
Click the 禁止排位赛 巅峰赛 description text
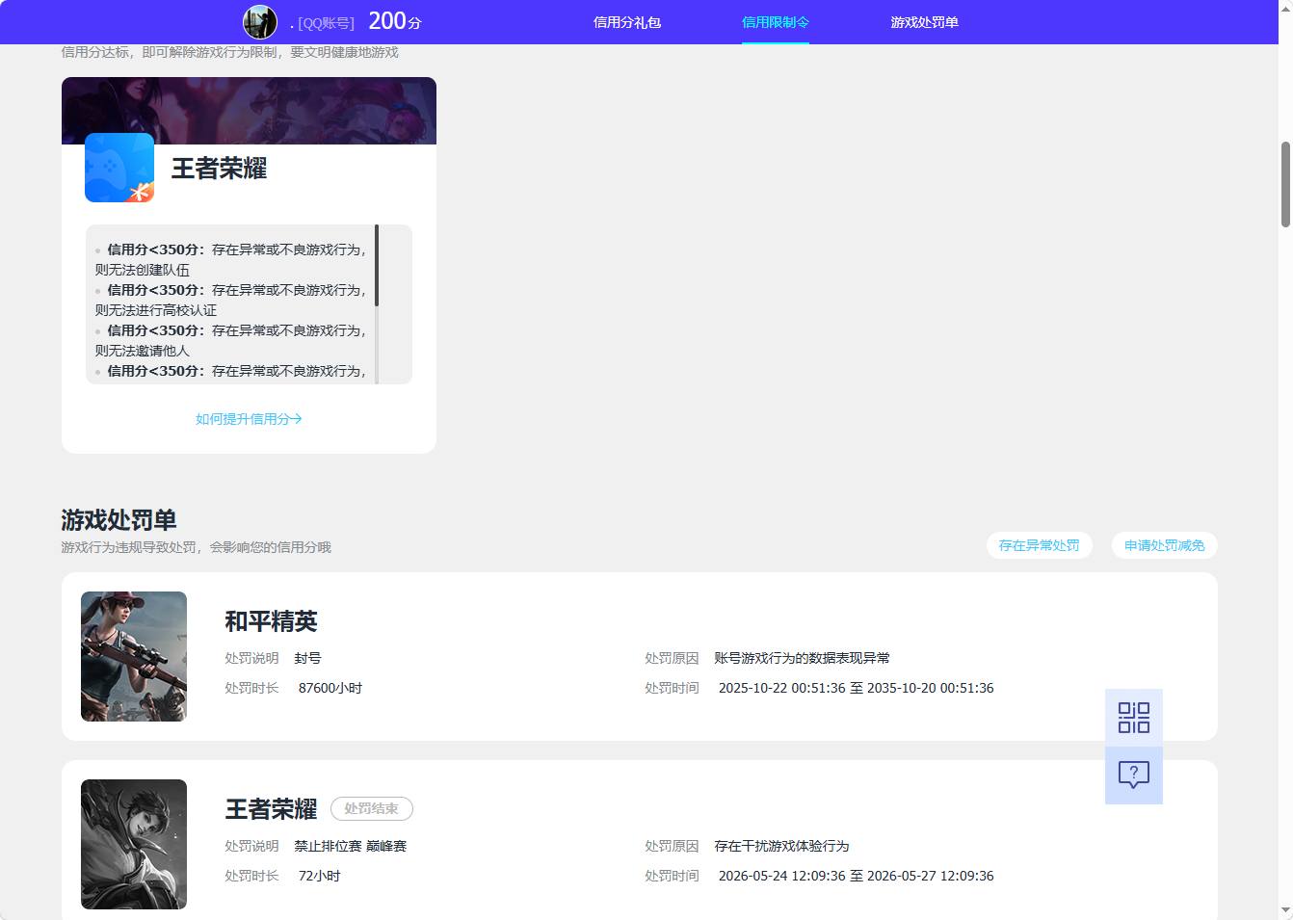pos(351,846)
